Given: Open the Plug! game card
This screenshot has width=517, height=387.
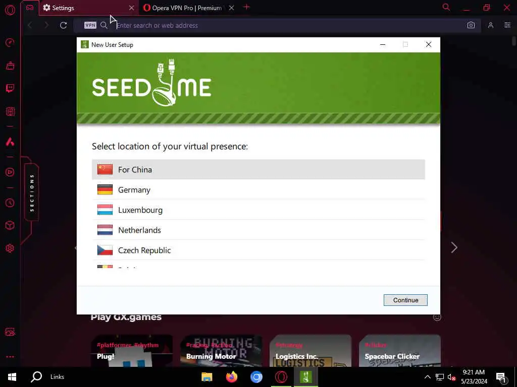Looking at the screenshot, I should click(132, 351).
